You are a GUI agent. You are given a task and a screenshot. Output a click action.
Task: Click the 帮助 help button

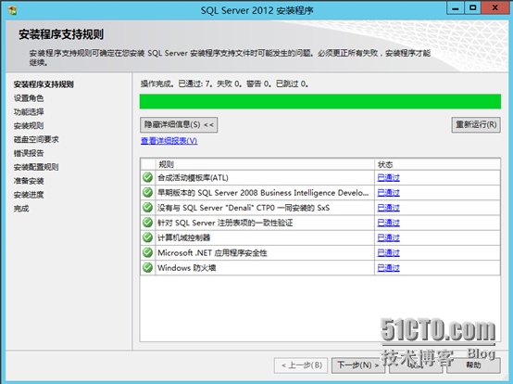pos(473,365)
